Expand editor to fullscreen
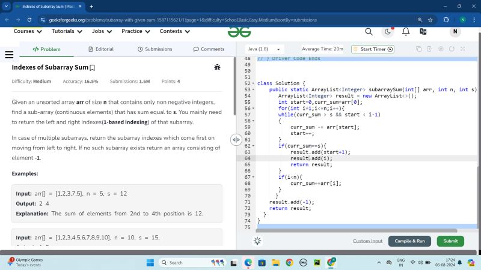 pos(462,49)
